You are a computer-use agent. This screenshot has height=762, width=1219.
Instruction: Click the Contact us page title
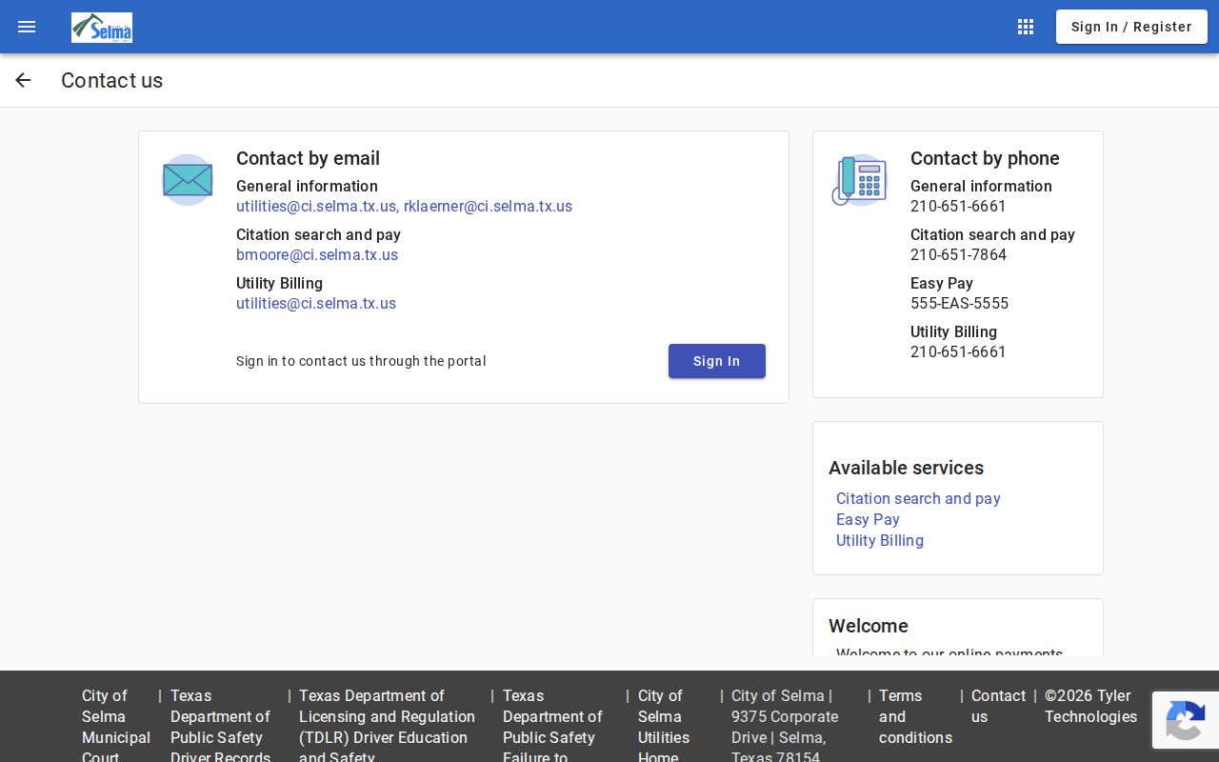(x=111, y=80)
